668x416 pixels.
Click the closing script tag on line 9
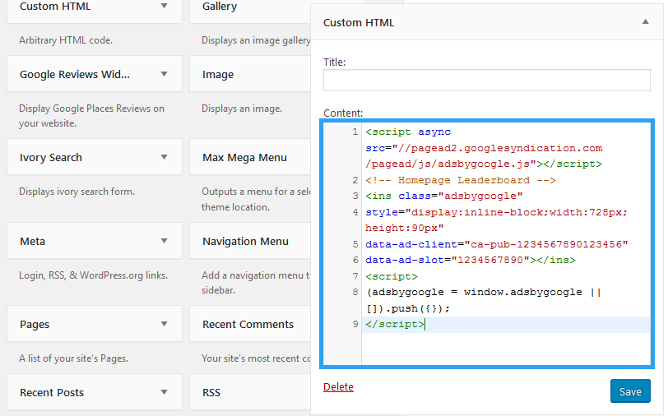pos(395,325)
